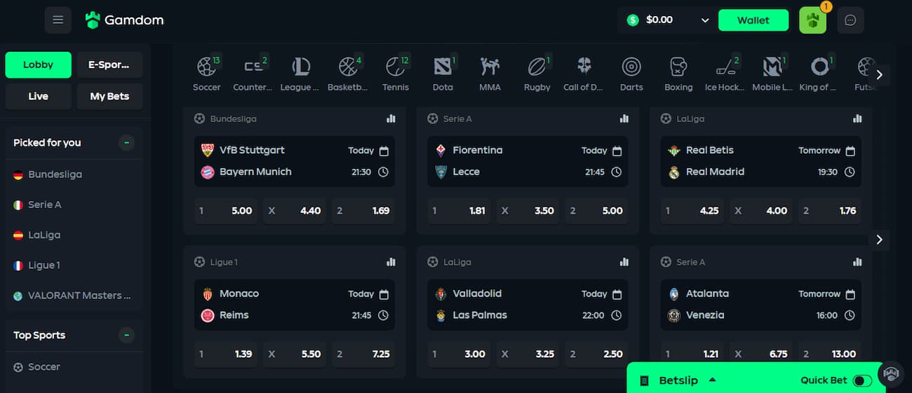This screenshot has height=393, width=912.
Task: Bet on VfB Stuttgart win at 5.00
Action: point(226,210)
